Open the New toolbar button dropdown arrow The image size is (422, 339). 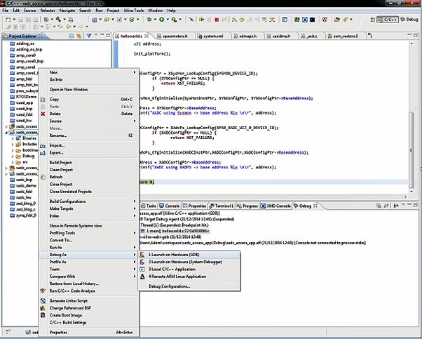(x=14, y=20)
